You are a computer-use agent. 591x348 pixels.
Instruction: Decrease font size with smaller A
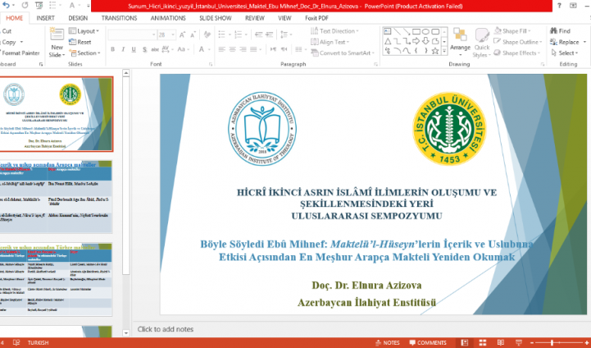pos(193,34)
